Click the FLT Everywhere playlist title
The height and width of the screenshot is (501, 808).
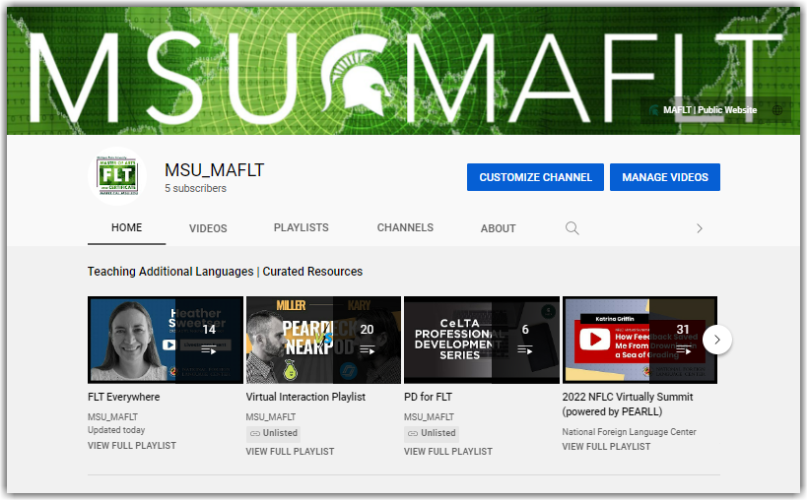[124, 397]
